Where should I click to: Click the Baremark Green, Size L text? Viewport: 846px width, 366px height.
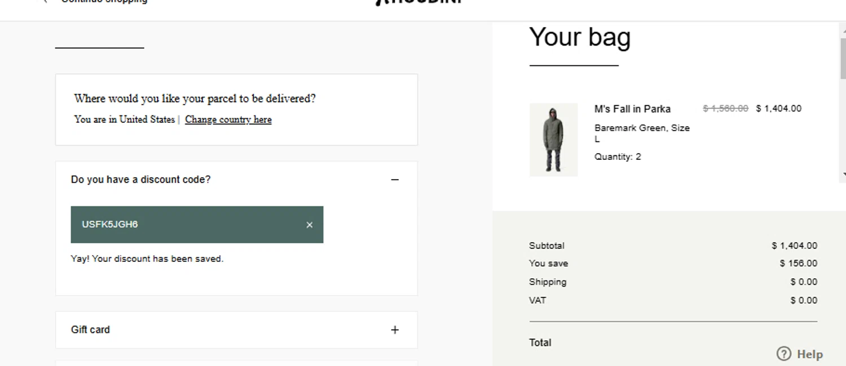642,133
